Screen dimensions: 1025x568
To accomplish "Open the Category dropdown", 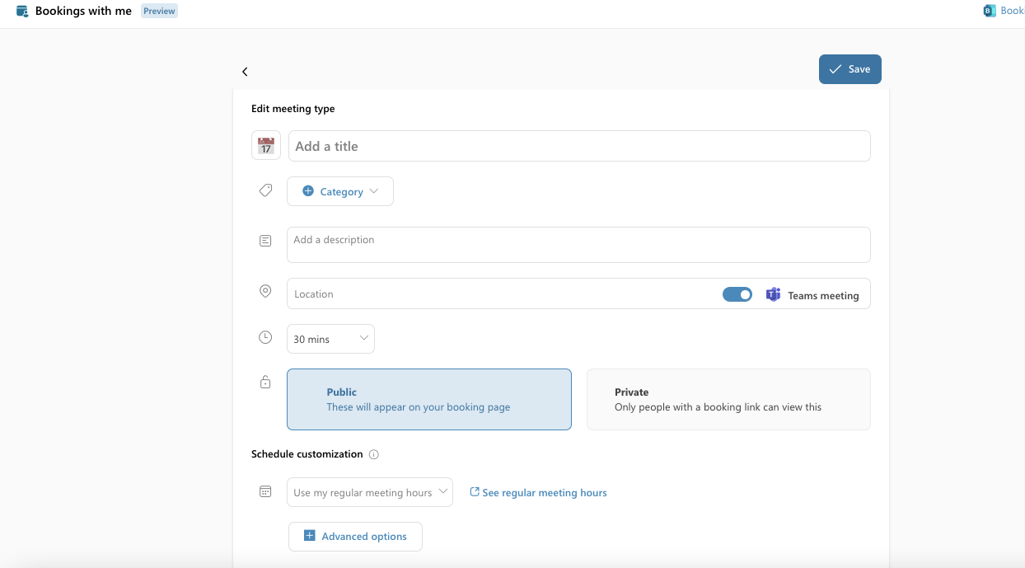I will [340, 191].
